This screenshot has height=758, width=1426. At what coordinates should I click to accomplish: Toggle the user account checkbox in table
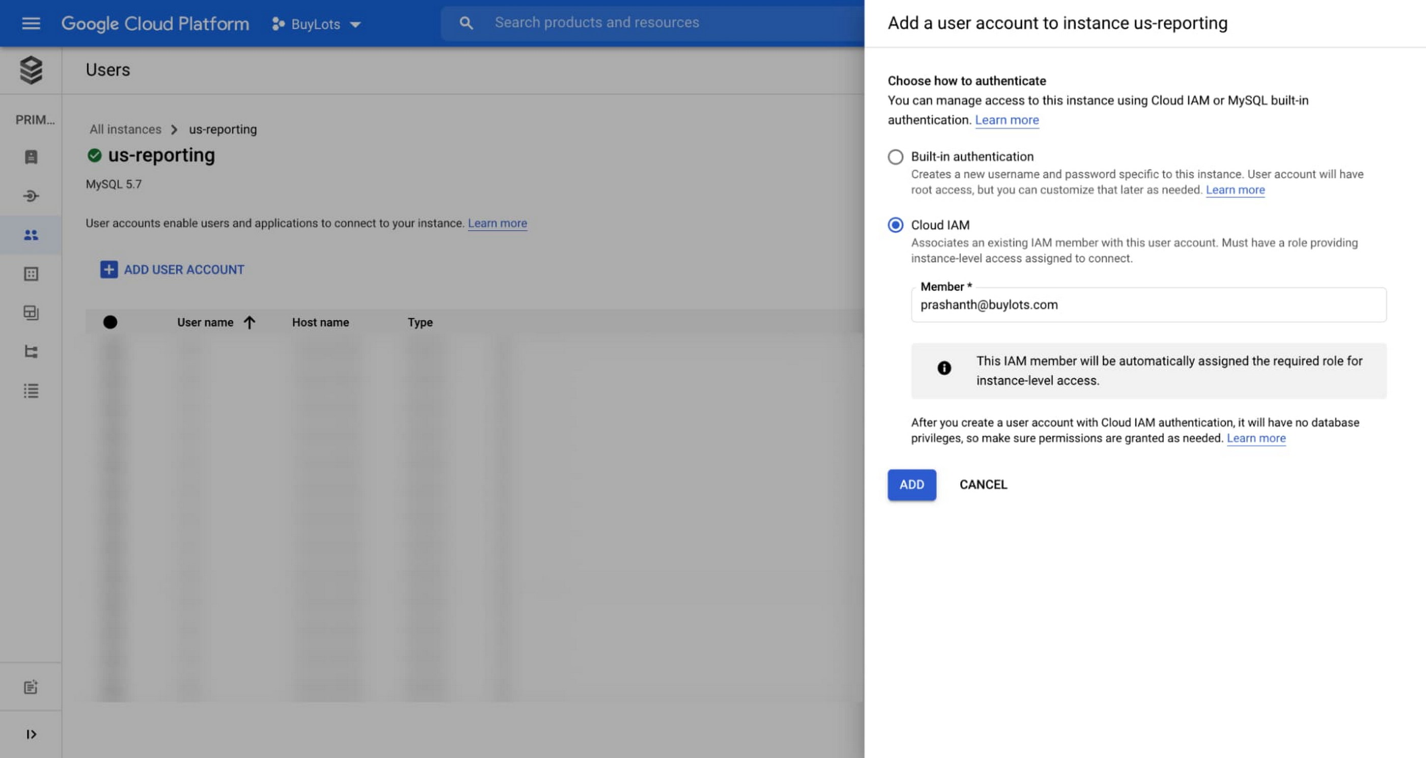click(x=111, y=322)
